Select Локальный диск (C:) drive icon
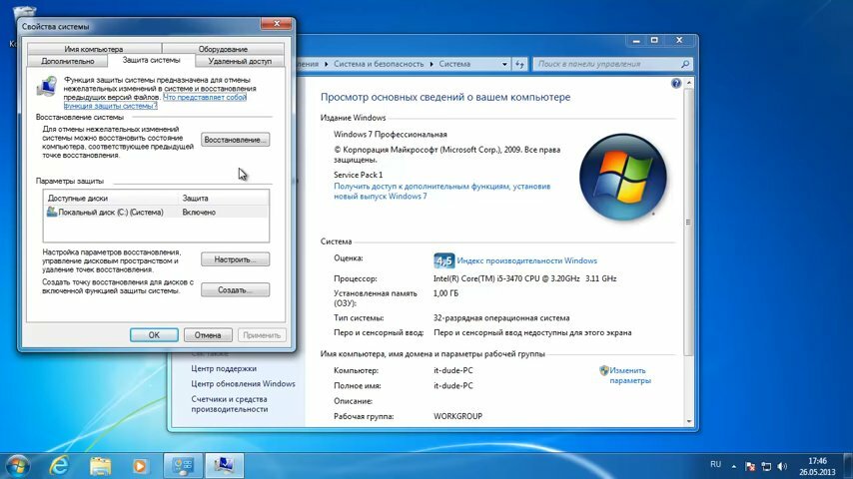Image resolution: width=853 pixels, height=479 pixels. coord(52,212)
